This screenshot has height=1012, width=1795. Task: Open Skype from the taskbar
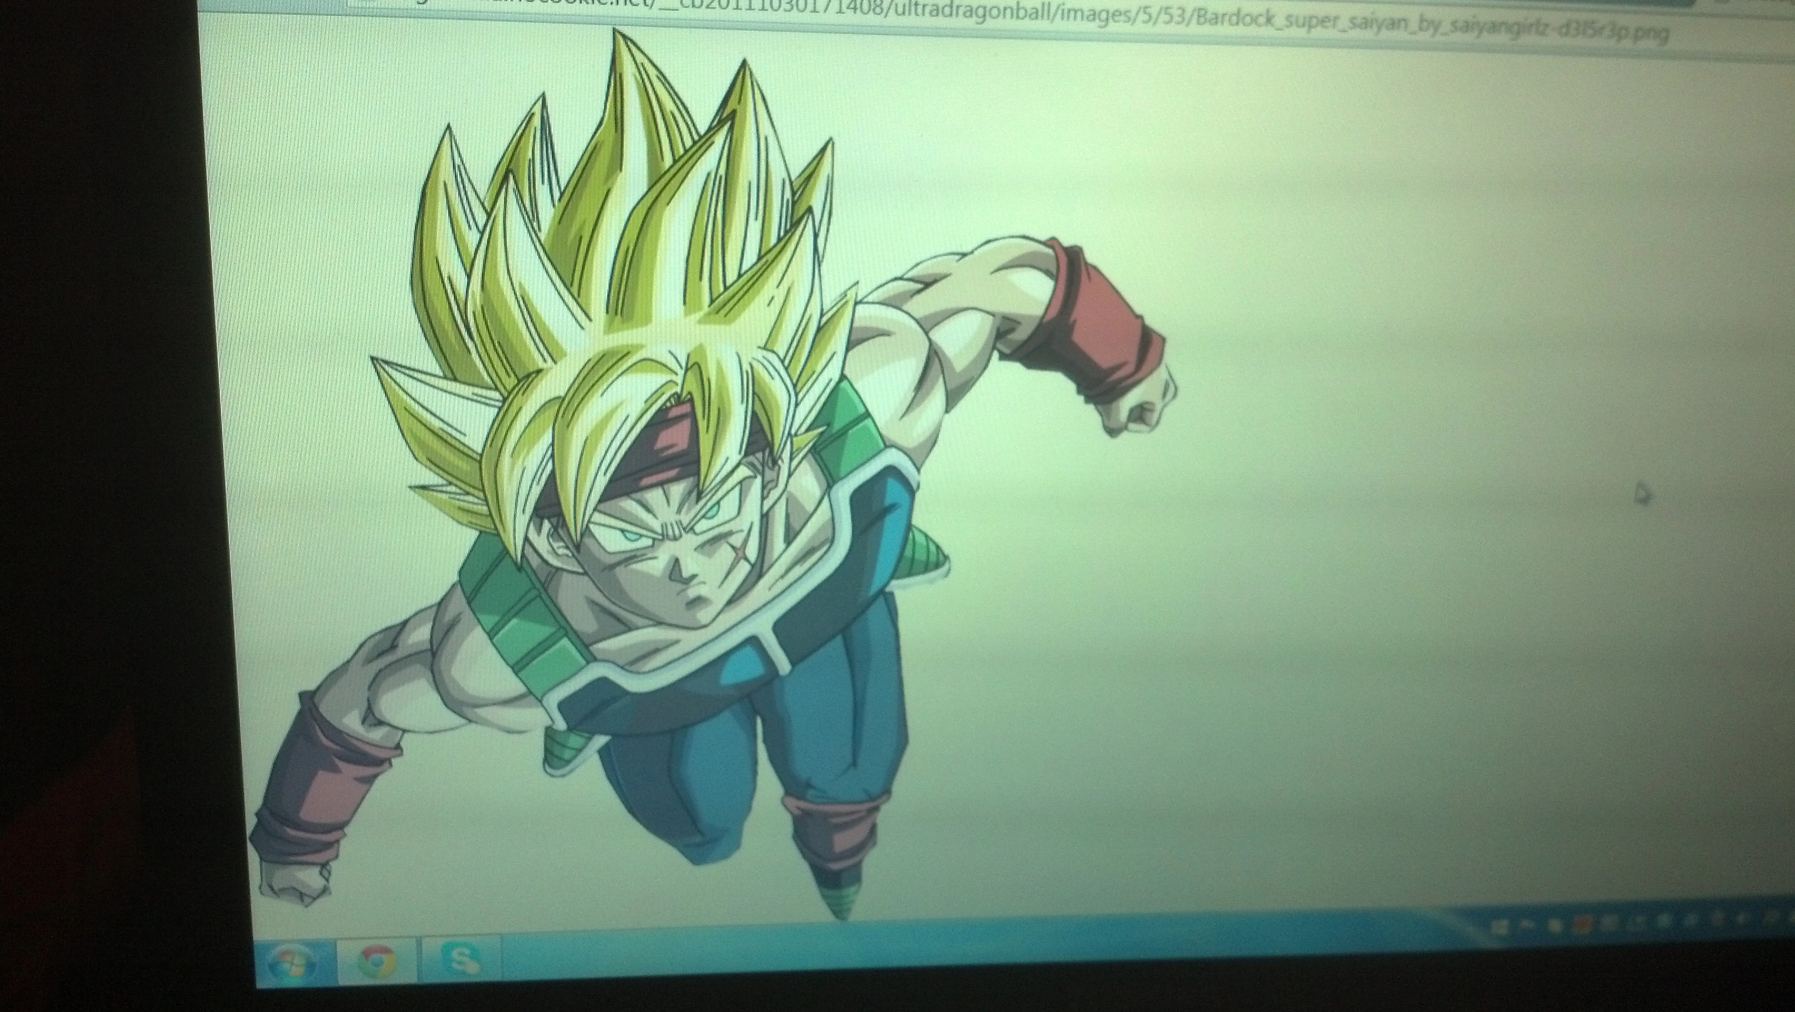(461, 959)
